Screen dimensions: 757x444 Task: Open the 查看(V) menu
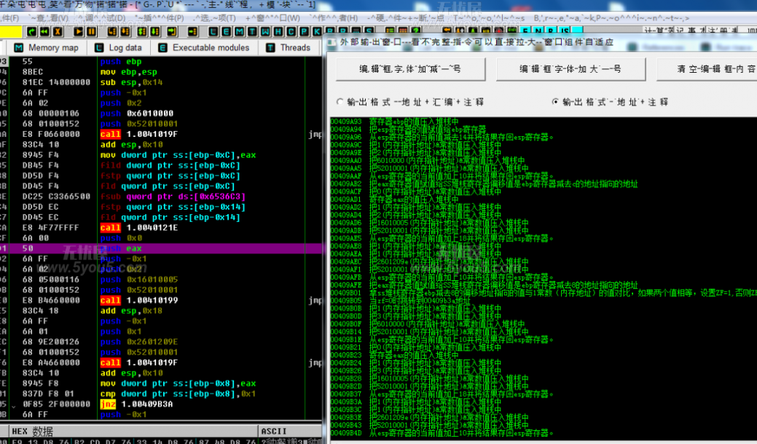[x=49, y=18]
